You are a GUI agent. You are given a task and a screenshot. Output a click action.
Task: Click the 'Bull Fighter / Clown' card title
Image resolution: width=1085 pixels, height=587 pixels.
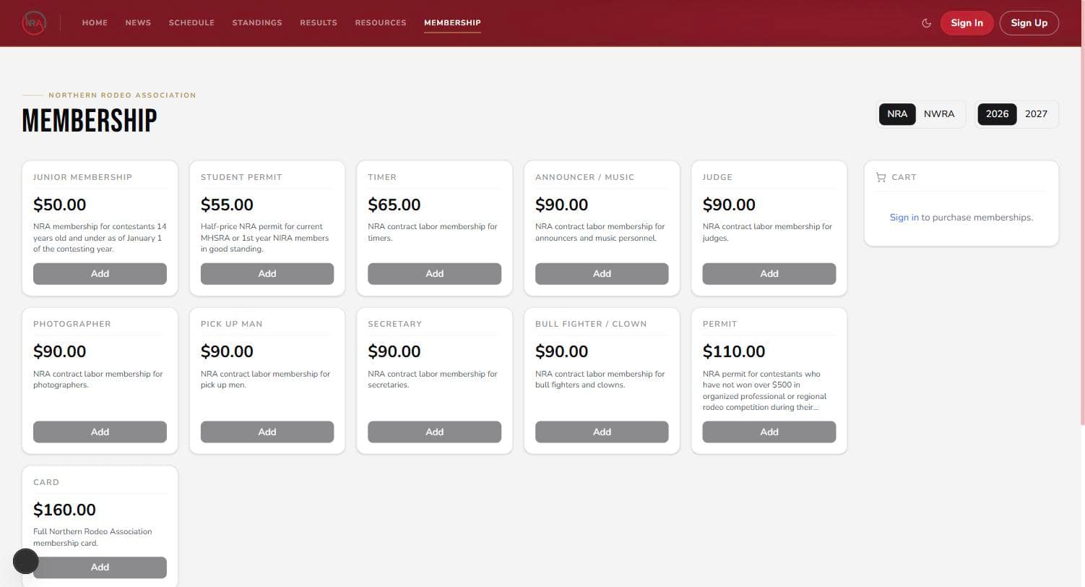pyautogui.click(x=591, y=324)
